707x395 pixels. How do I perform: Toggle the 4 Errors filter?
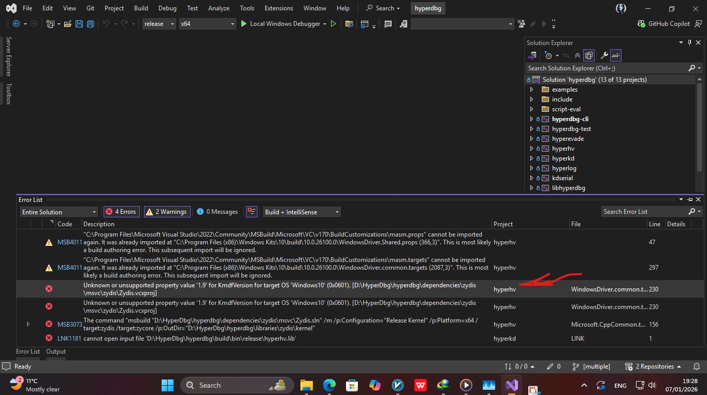(x=121, y=212)
